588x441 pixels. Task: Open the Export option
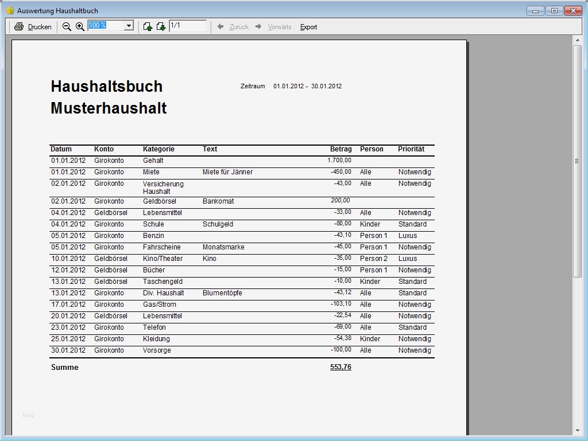click(x=308, y=27)
